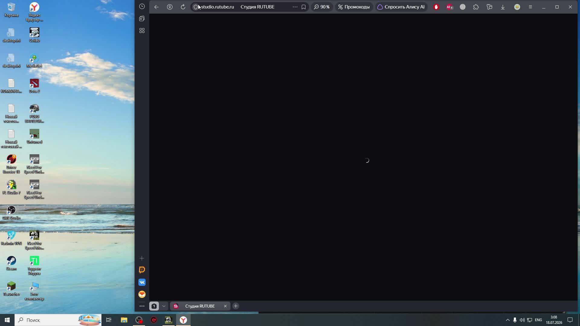This screenshot has width=580, height=326.
Task: Open the downloads arrow icon
Action: point(503,7)
